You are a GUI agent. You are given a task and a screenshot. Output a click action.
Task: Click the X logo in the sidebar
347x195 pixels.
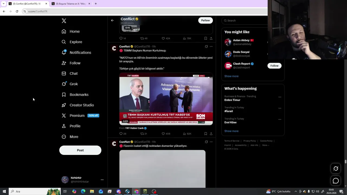click(64, 21)
